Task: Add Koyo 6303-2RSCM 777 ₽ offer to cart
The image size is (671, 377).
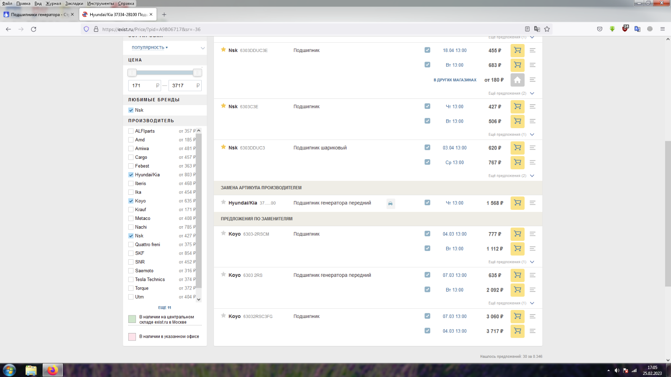Action: 518,234
